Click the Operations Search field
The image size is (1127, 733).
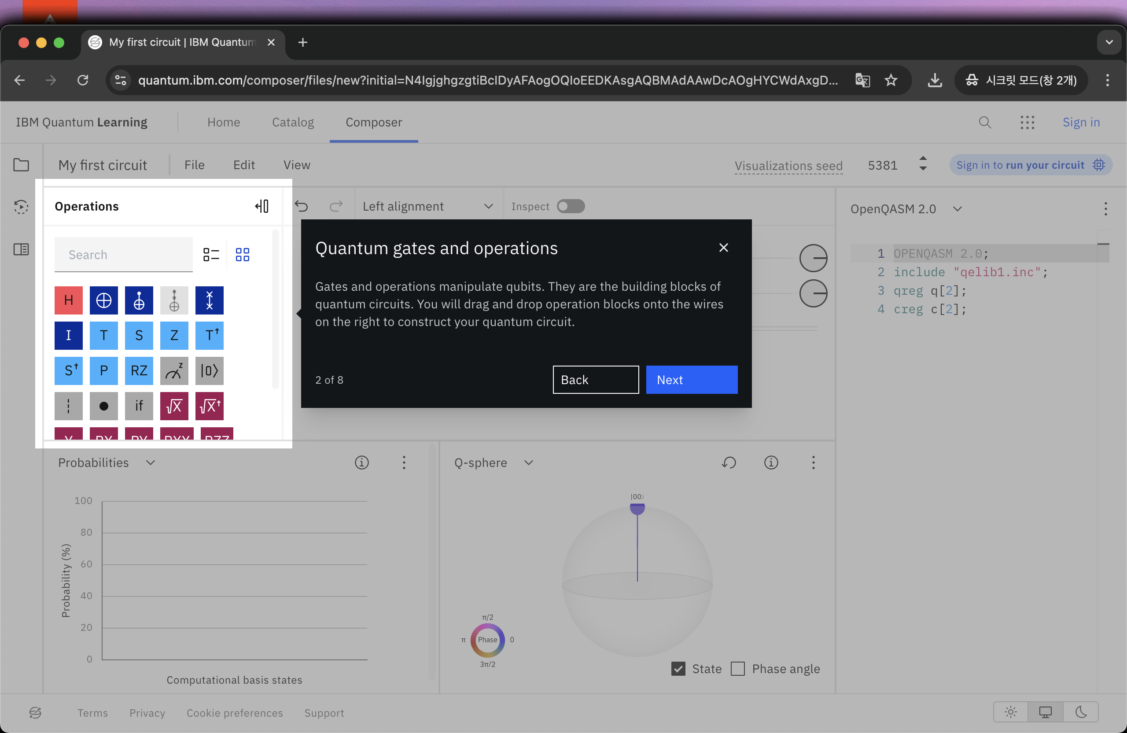(124, 255)
